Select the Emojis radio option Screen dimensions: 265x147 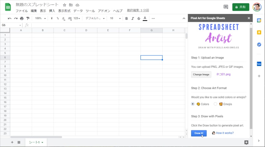tap(215, 104)
